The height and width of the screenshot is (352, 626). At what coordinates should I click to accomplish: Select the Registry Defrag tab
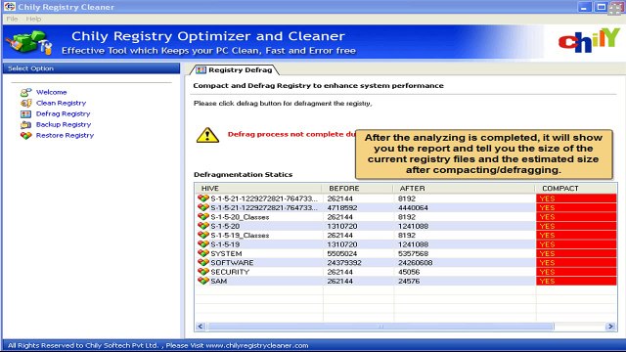click(x=235, y=69)
